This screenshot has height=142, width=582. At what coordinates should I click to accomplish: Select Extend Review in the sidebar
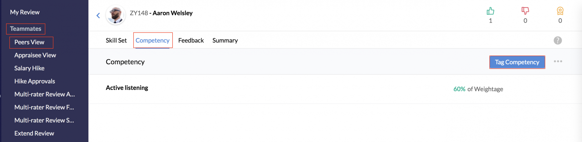34,134
